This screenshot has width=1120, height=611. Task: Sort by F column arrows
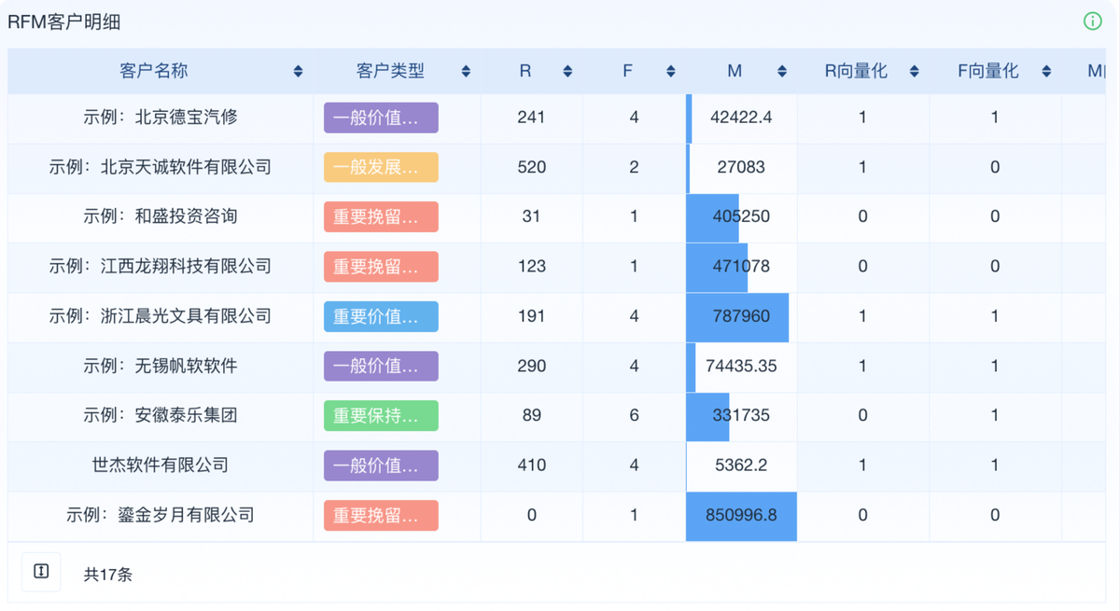(x=670, y=71)
